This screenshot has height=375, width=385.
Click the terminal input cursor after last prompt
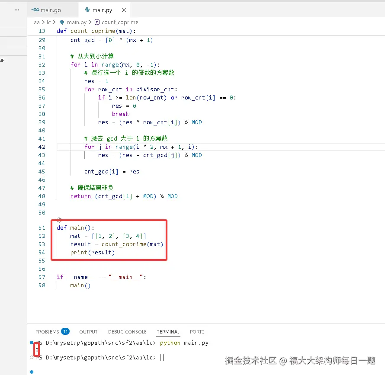tap(162, 357)
